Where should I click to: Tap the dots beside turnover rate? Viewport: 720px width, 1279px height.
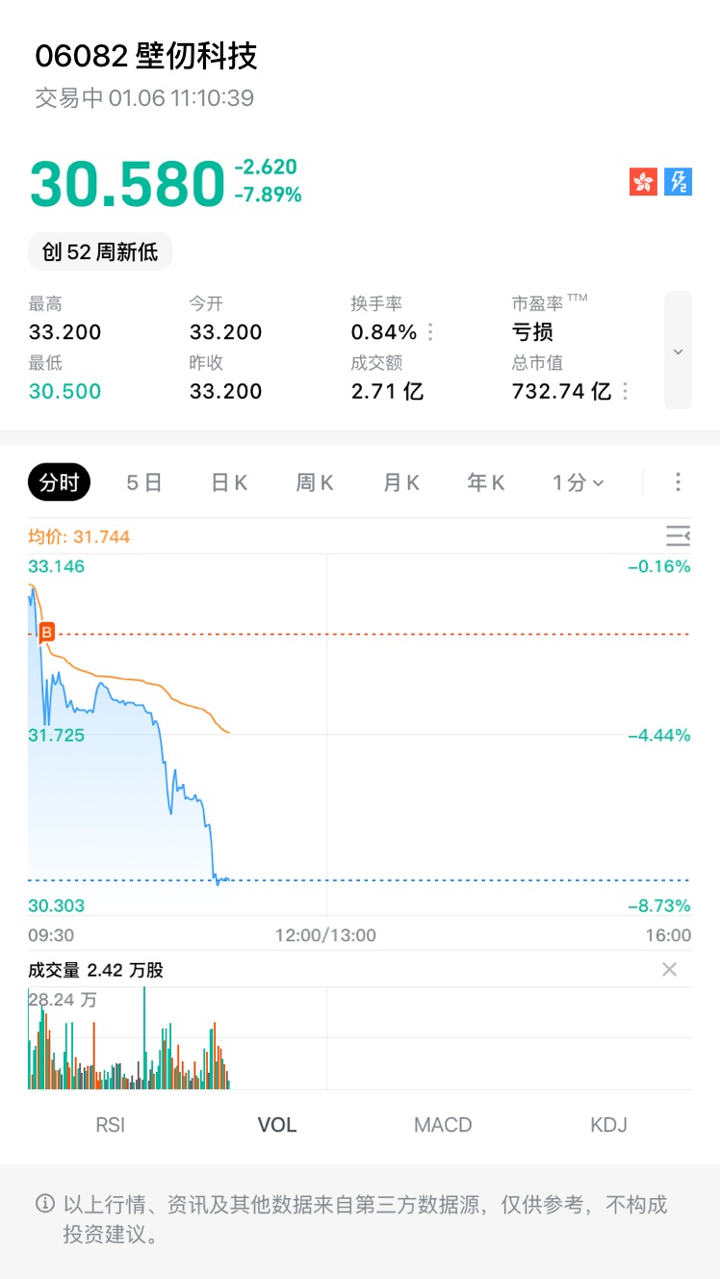pyautogui.click(x=430, y=332)
